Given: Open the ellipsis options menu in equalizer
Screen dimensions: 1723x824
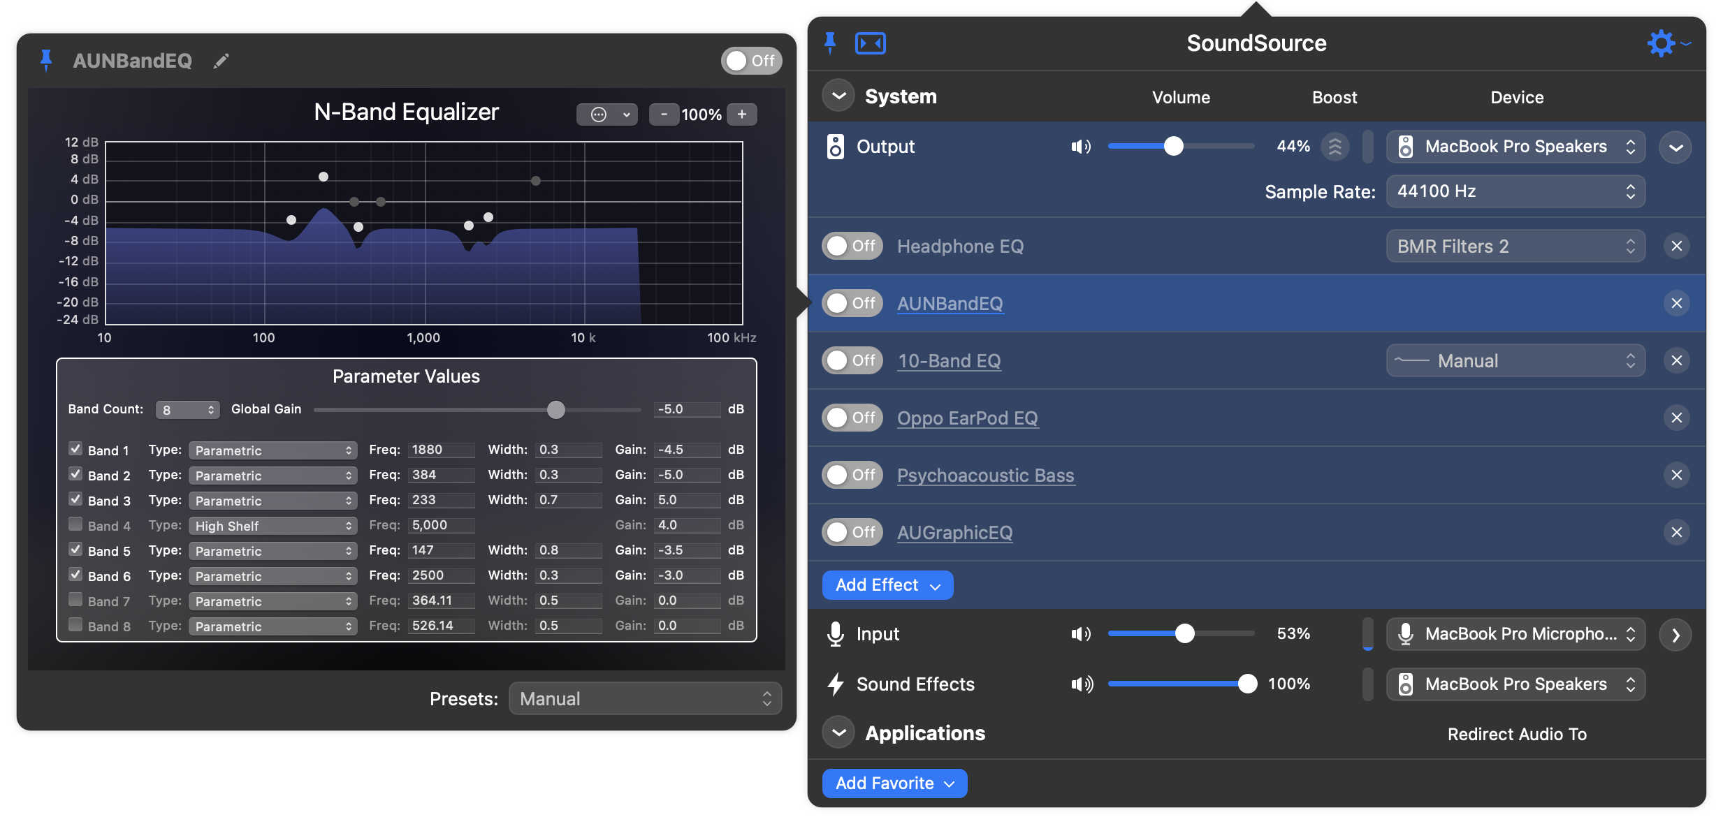Looking at the screenshot, I should point(606,114).
